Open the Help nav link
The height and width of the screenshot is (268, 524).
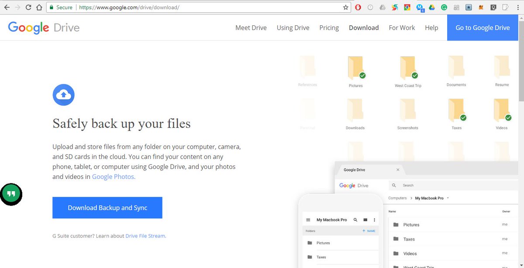(x=431, y=27)
